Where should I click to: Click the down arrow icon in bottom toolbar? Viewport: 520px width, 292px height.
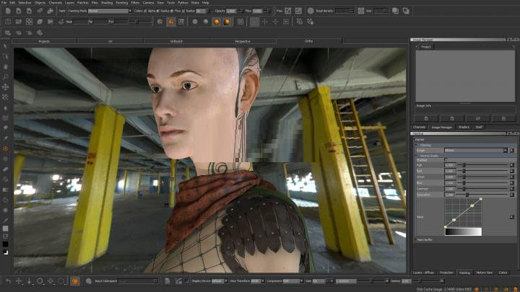coord(29,281)
